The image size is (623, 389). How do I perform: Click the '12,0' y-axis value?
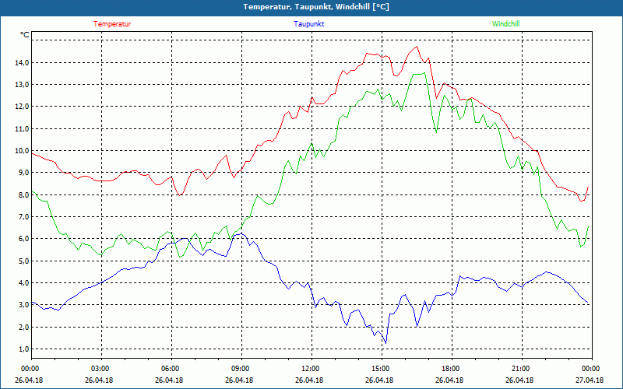click(x=22, y=107)
